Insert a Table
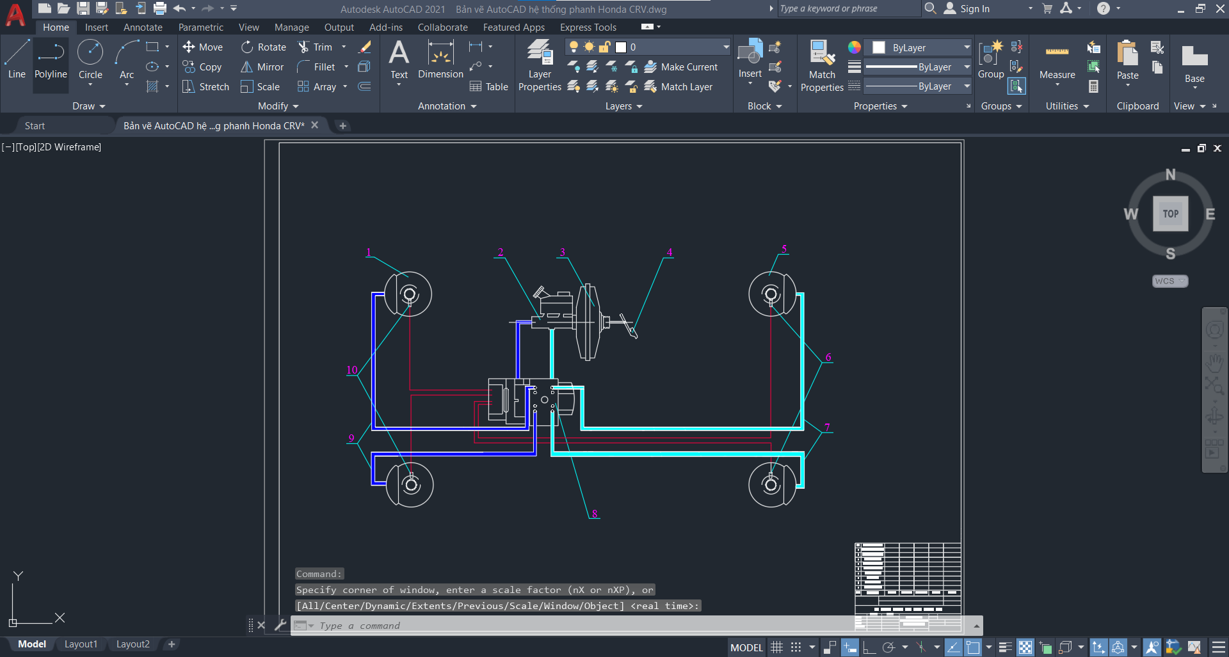The height and width of the screenshot is (657, 1229). [488, 87]
